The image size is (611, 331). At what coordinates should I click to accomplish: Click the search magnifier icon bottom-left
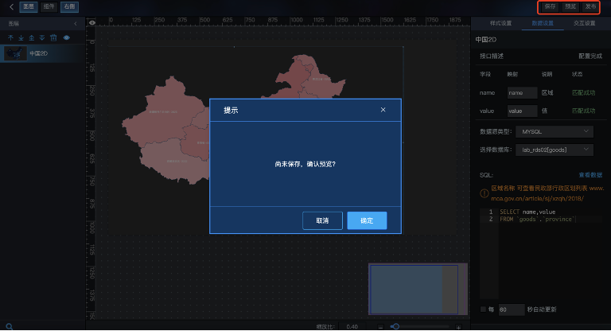[x=10, y=327]
